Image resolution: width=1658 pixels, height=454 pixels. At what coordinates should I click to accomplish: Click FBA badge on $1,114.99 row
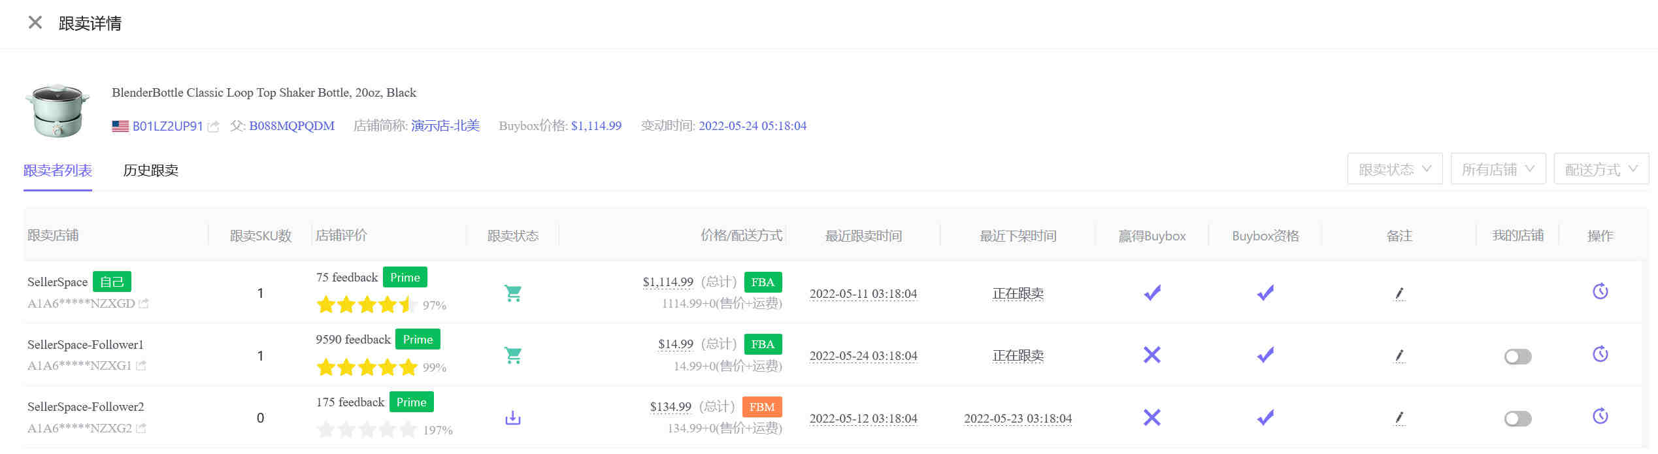pos(763,282)
